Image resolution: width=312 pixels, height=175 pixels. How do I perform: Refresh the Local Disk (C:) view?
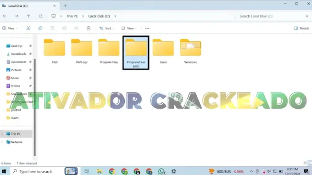(40, 16)
